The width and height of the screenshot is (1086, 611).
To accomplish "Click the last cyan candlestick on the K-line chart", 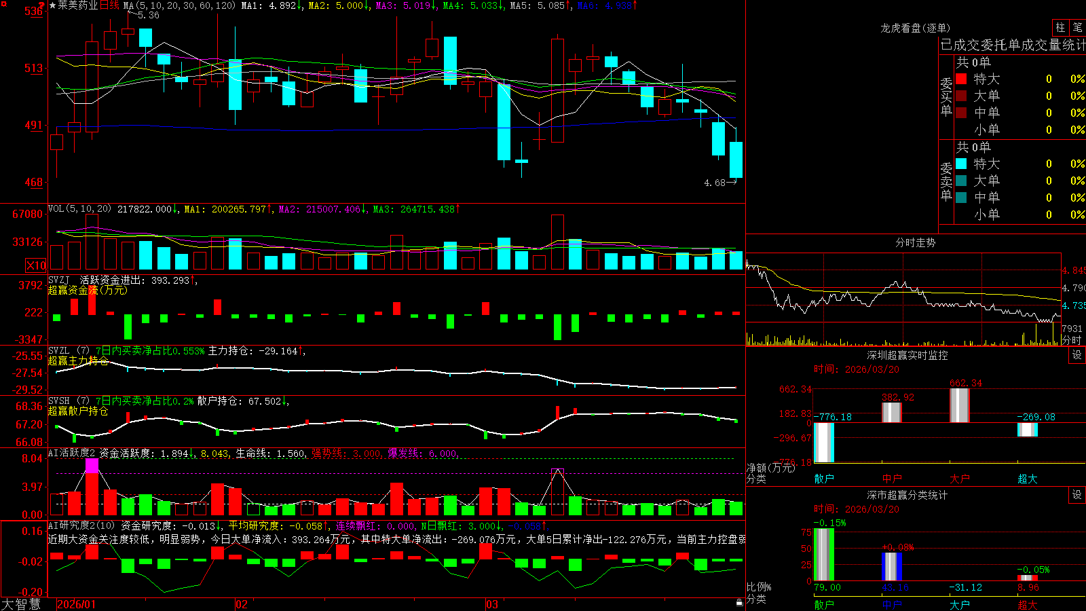I will tap(736, 160).
